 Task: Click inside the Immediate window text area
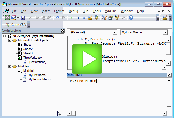(x=117, y=97)
